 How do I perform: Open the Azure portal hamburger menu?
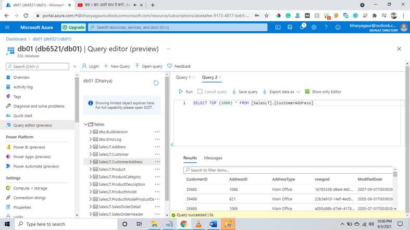coord(7,27)
